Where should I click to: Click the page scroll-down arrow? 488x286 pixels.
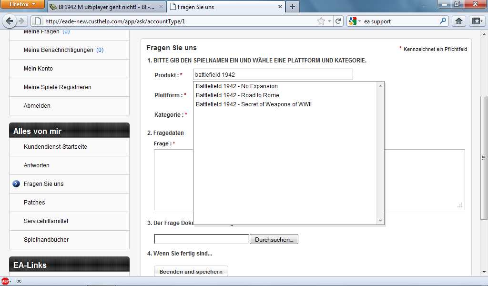tap(484, 272)
